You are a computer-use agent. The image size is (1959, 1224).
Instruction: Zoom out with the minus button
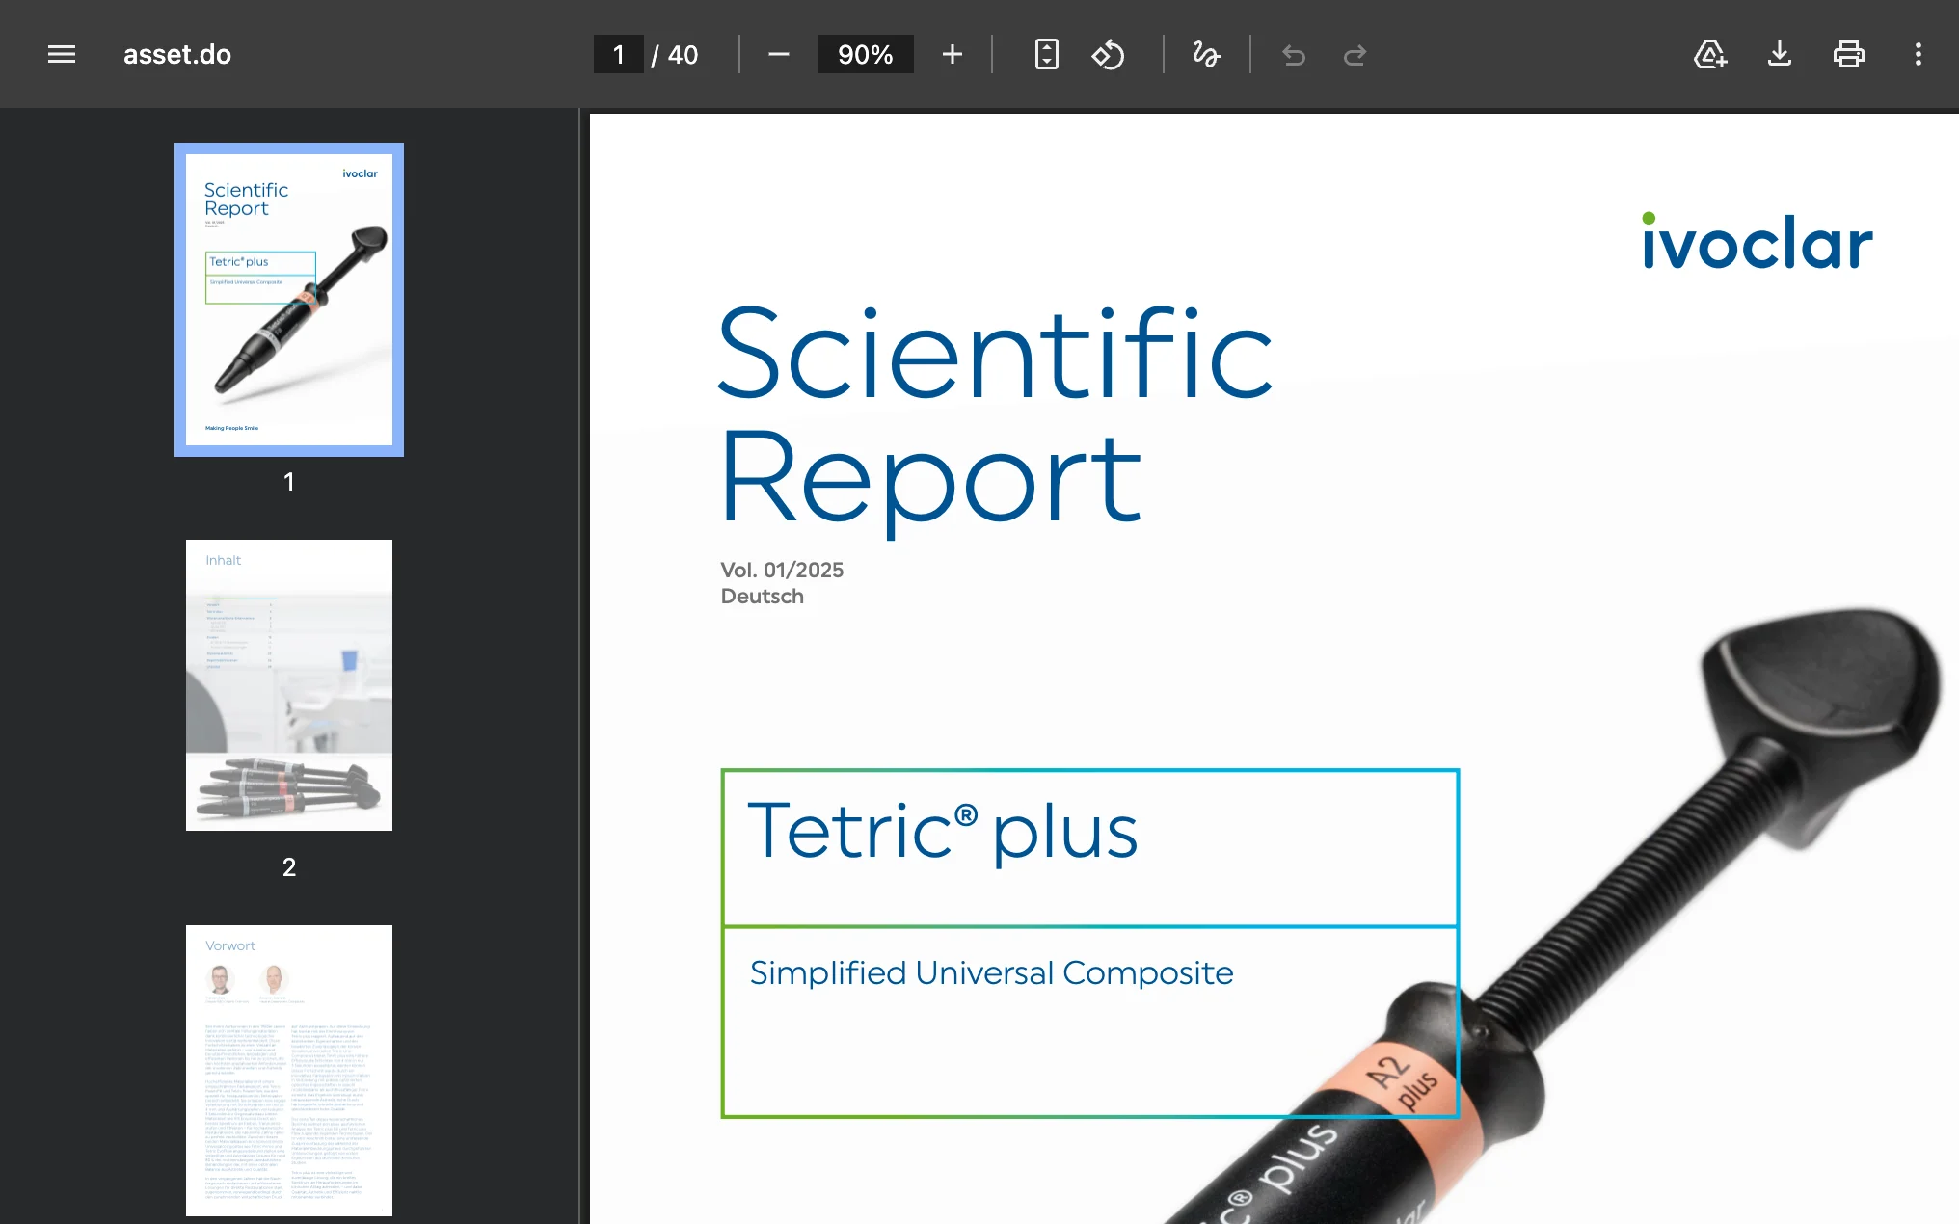point(779,54)
